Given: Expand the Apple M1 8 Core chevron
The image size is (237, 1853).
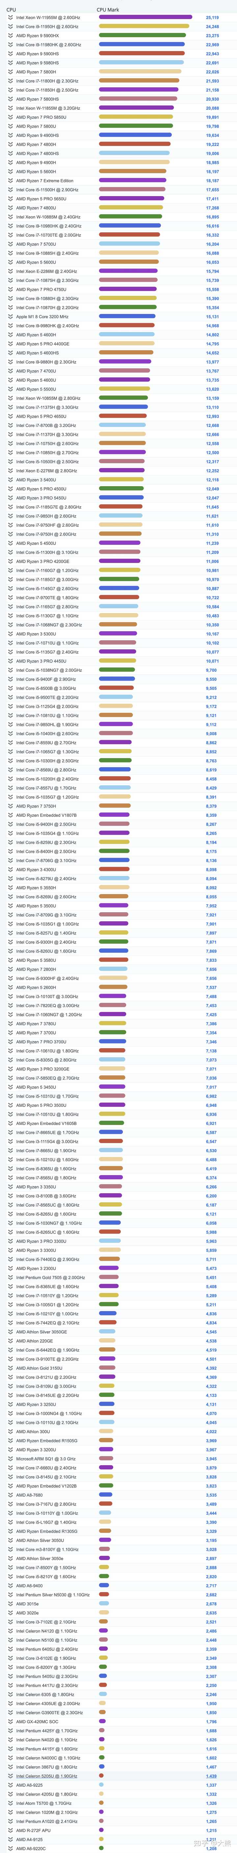Looking at the screenshot, I should 10,317.
